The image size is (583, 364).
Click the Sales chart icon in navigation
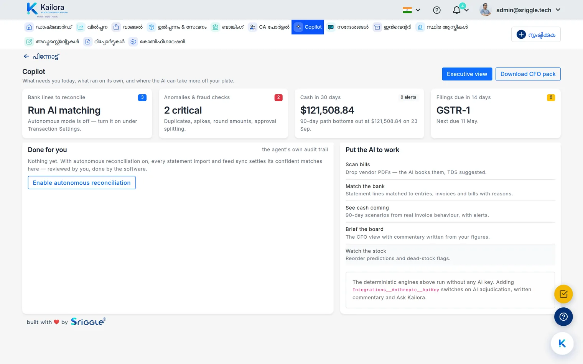pyautogui.click(x=81, y=27)
